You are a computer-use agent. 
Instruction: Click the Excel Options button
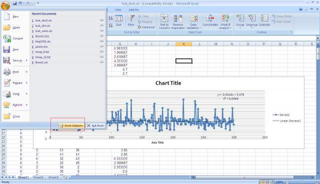click(x=71, y=126)
